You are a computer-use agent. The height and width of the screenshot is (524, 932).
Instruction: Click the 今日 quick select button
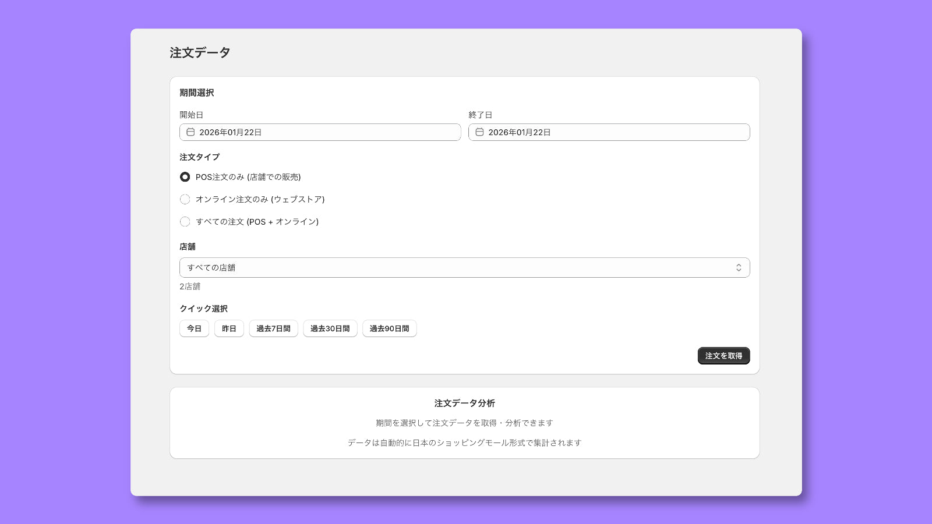click(194, 328)
